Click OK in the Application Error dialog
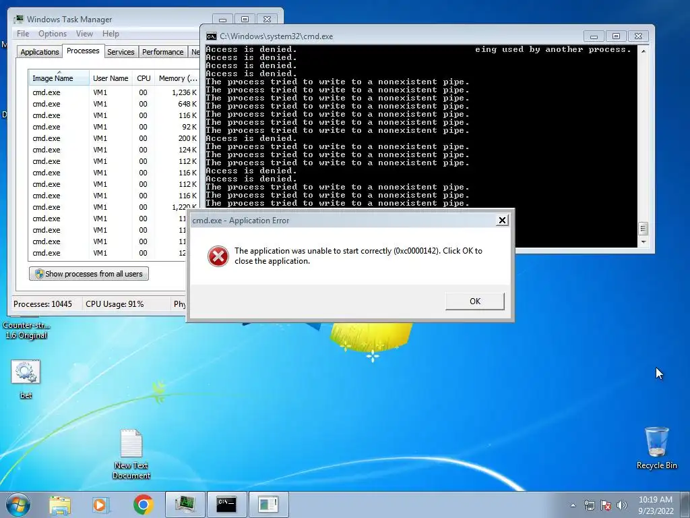The width and height of the screenshot is (690, 518). click(475, 301)
